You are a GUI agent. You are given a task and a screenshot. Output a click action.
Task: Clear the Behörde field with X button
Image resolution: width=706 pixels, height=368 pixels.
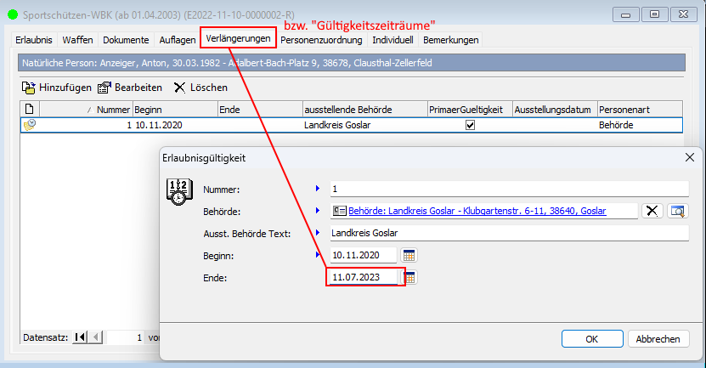652,211
